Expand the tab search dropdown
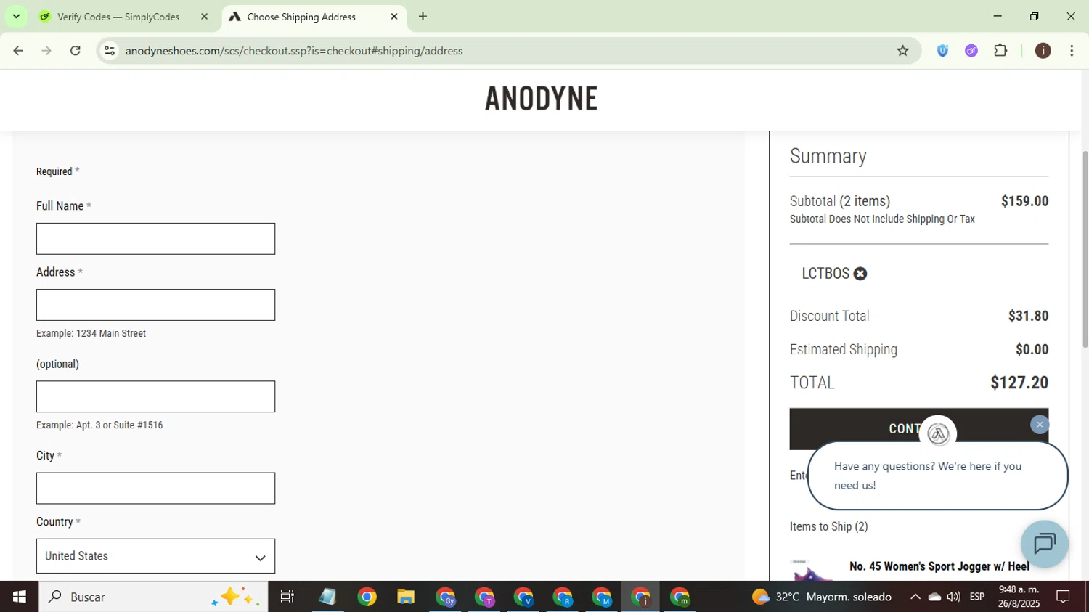 (16, 17)
